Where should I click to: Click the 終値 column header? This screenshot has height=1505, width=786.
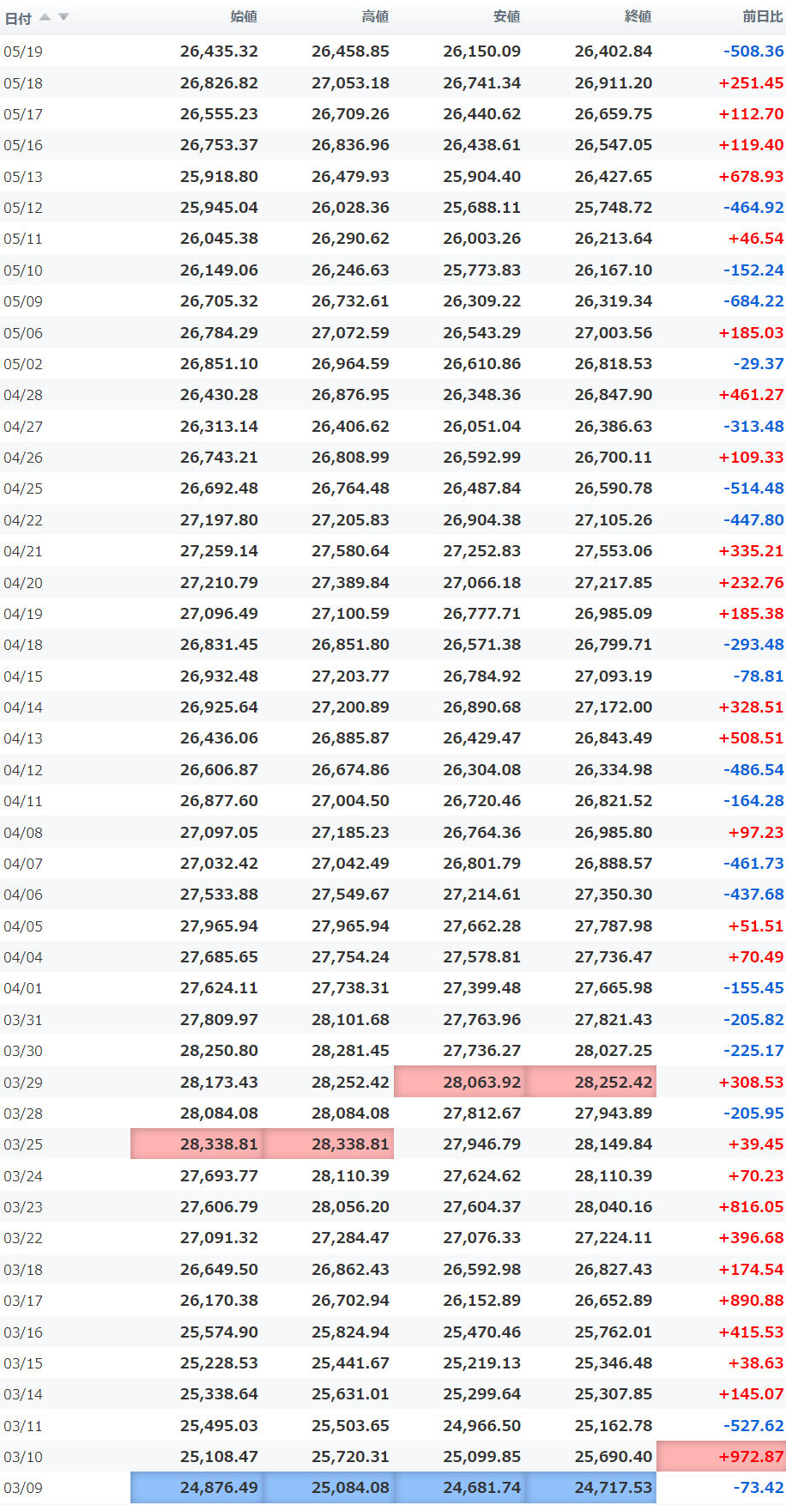point(638,16)
